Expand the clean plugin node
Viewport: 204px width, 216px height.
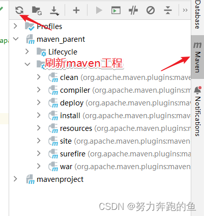click(39, 77)
